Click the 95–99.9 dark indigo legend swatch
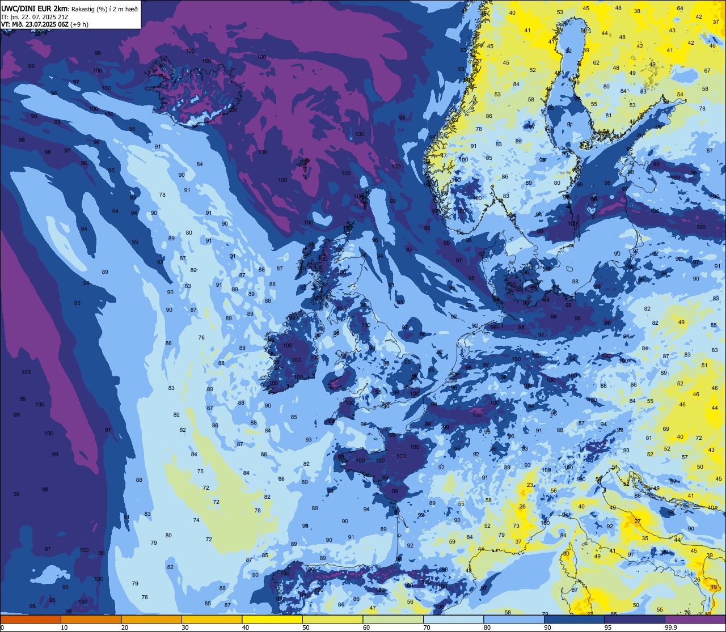 635,619
